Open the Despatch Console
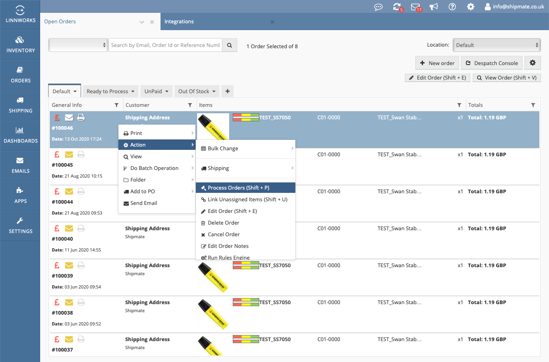Screen dimensions: 549x362 (x=492, y=63)
